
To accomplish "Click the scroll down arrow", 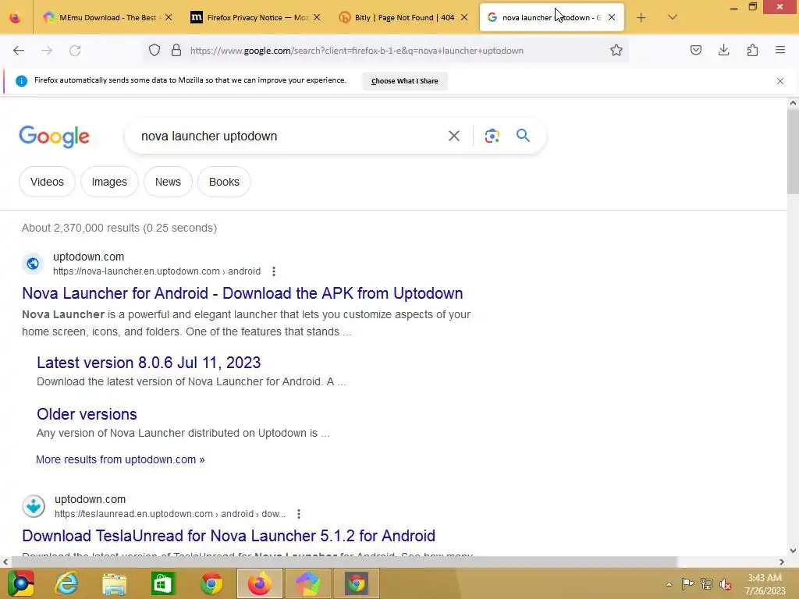I will (x=793, y=550).
